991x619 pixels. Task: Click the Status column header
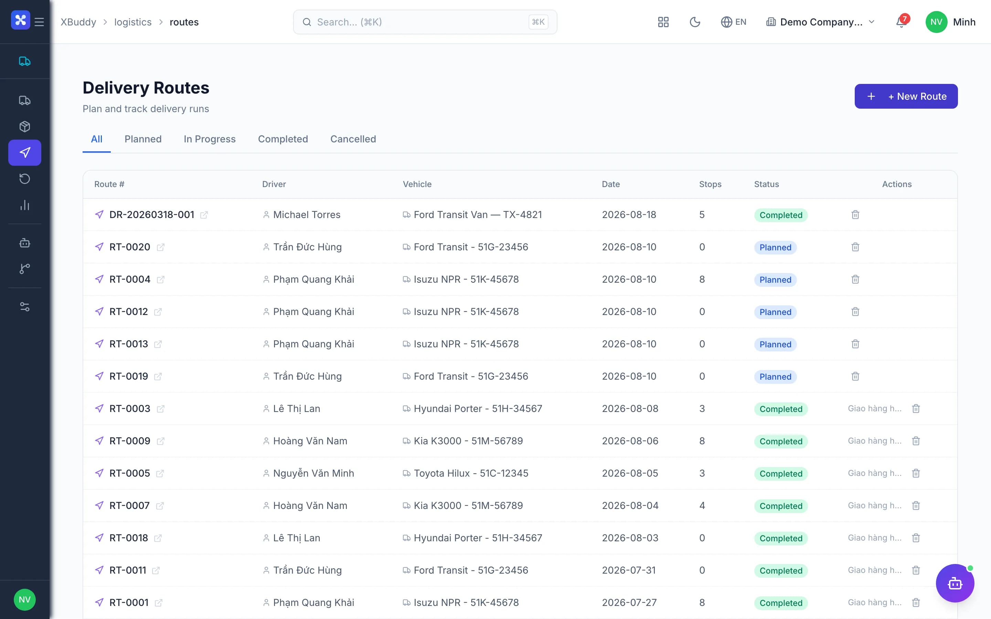tap(766, 184)
